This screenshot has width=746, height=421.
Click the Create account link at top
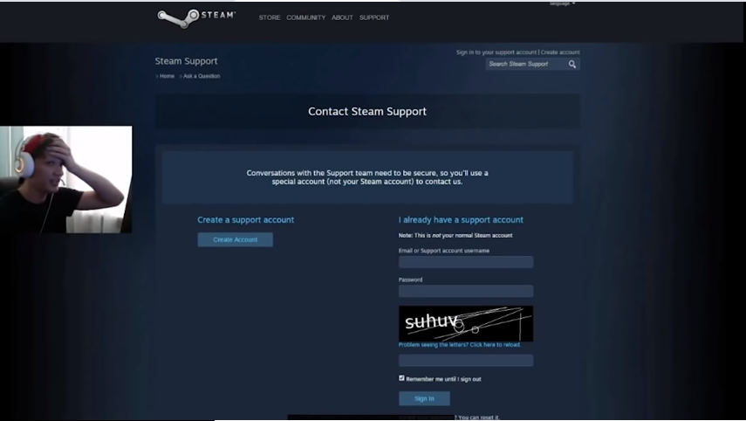(x=560, y=52)
